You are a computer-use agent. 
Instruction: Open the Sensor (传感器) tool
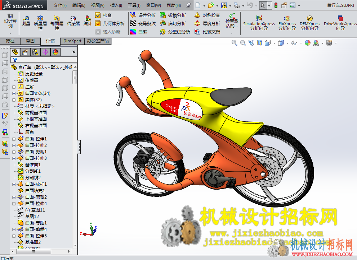pos(73,20)
